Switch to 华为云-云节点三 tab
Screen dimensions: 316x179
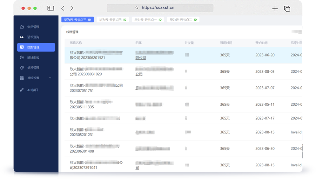(x=78, y=20)
